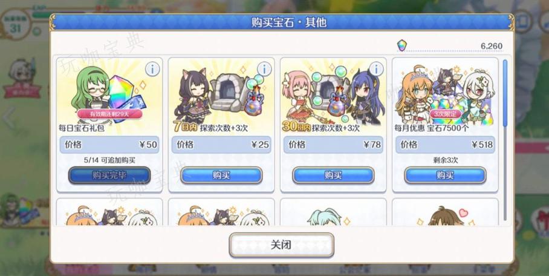Select the monthly 7500 gems pack artwork
549x276 pixels.
(446, 94)
